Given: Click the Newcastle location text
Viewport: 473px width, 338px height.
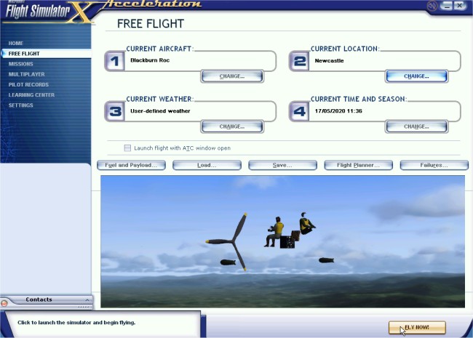Looking at the screenshot, I should pyautogui.click(x=329, y=60).
